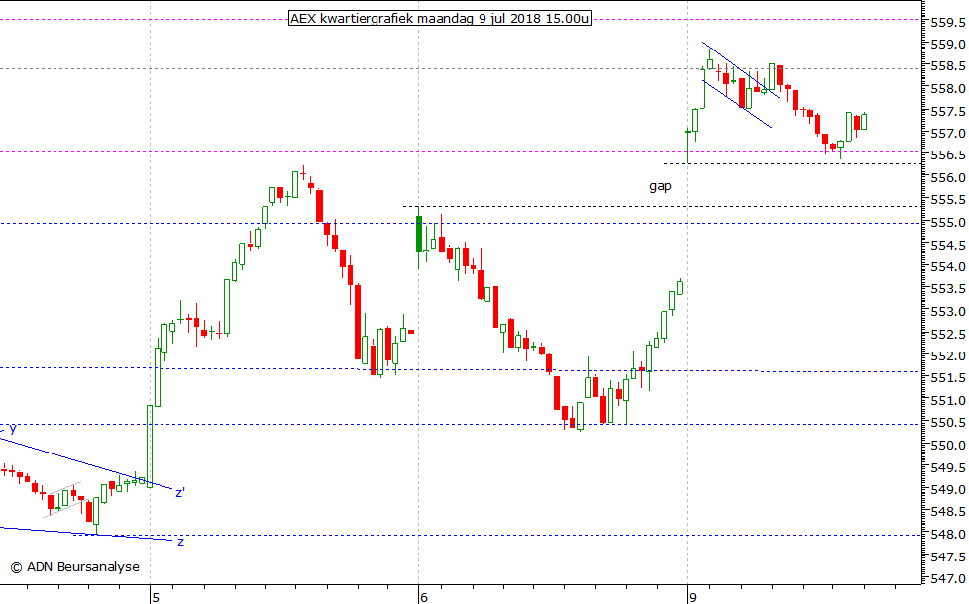Select the 554.0 price axis label
The image size is (969, 604).
pyautogui.click(x=948, y=267)
